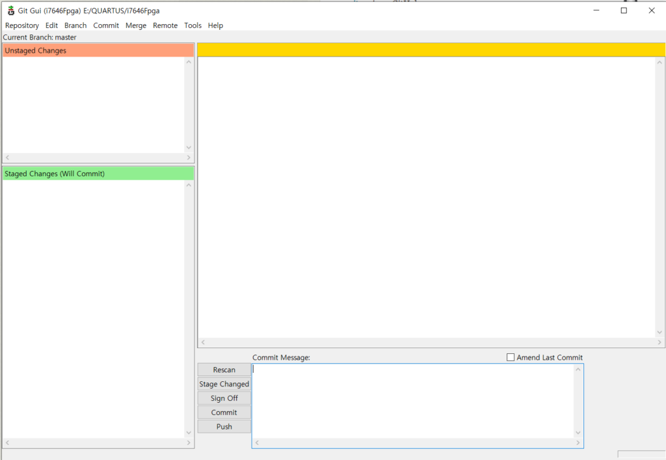Focus the Commit Message text field
The height and width of the screenshot is (460, 666).
(413, 400)
